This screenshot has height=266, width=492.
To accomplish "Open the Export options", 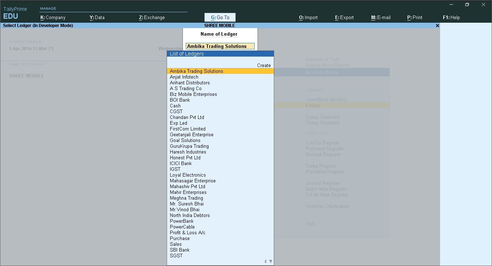I will [344, 17].
